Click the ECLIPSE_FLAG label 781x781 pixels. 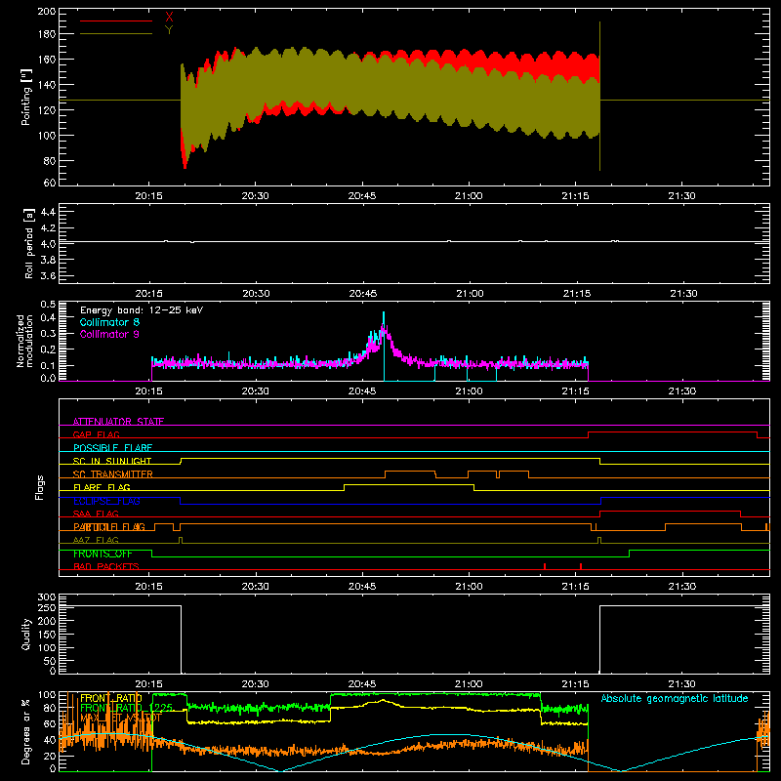106,501
